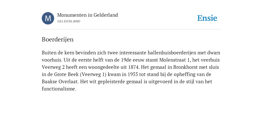Click the text Molenstraat 1
This screenshot has width=264, height=132.
point(175,60)
